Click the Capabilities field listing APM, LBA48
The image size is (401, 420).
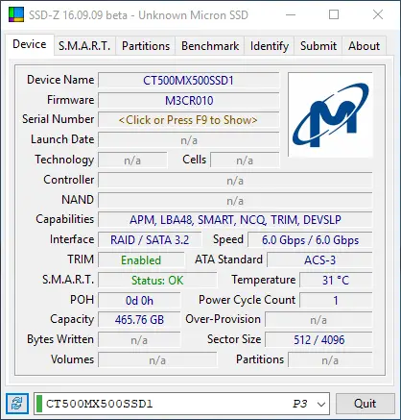point(235,220)
